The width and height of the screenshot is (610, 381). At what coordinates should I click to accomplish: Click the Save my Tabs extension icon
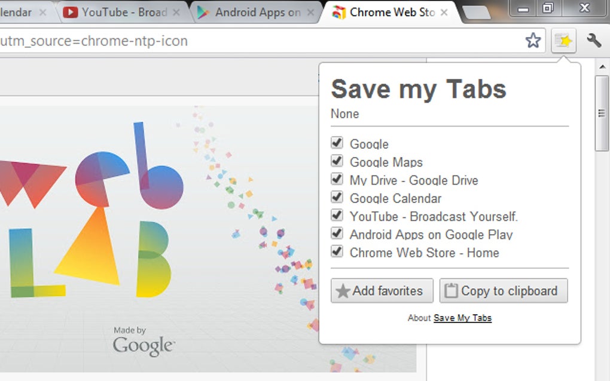click(563, 40)
